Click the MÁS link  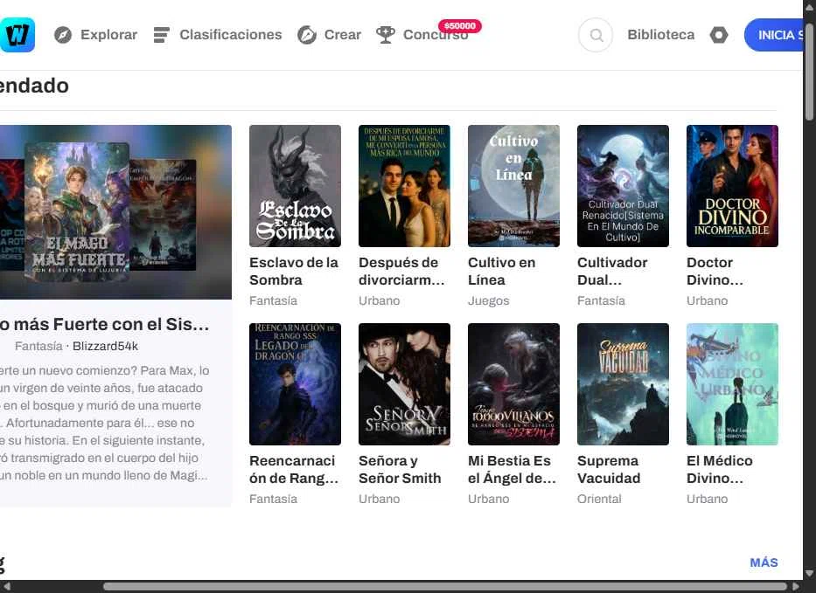tap(764, 562)
